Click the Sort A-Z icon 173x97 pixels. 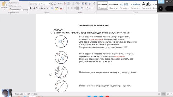90,4
